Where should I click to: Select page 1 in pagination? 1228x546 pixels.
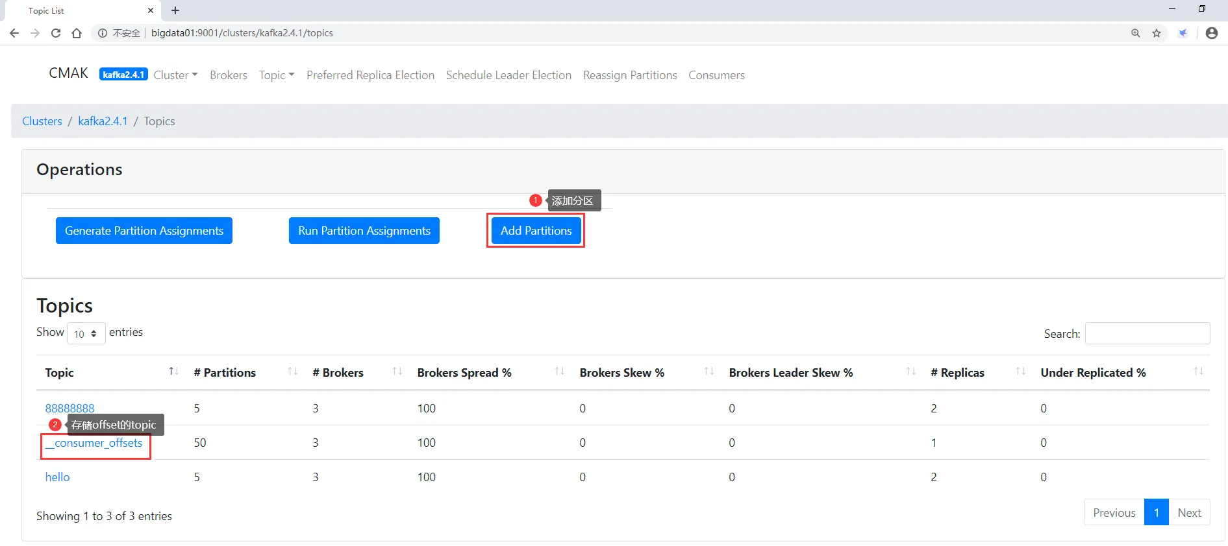1156,512
